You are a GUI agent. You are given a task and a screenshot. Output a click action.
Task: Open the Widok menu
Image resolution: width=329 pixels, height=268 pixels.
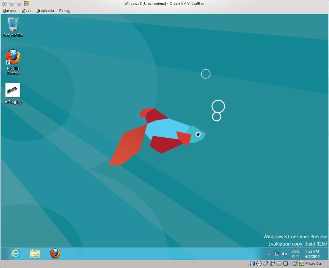pyautogui.click(x=27, y=11)
